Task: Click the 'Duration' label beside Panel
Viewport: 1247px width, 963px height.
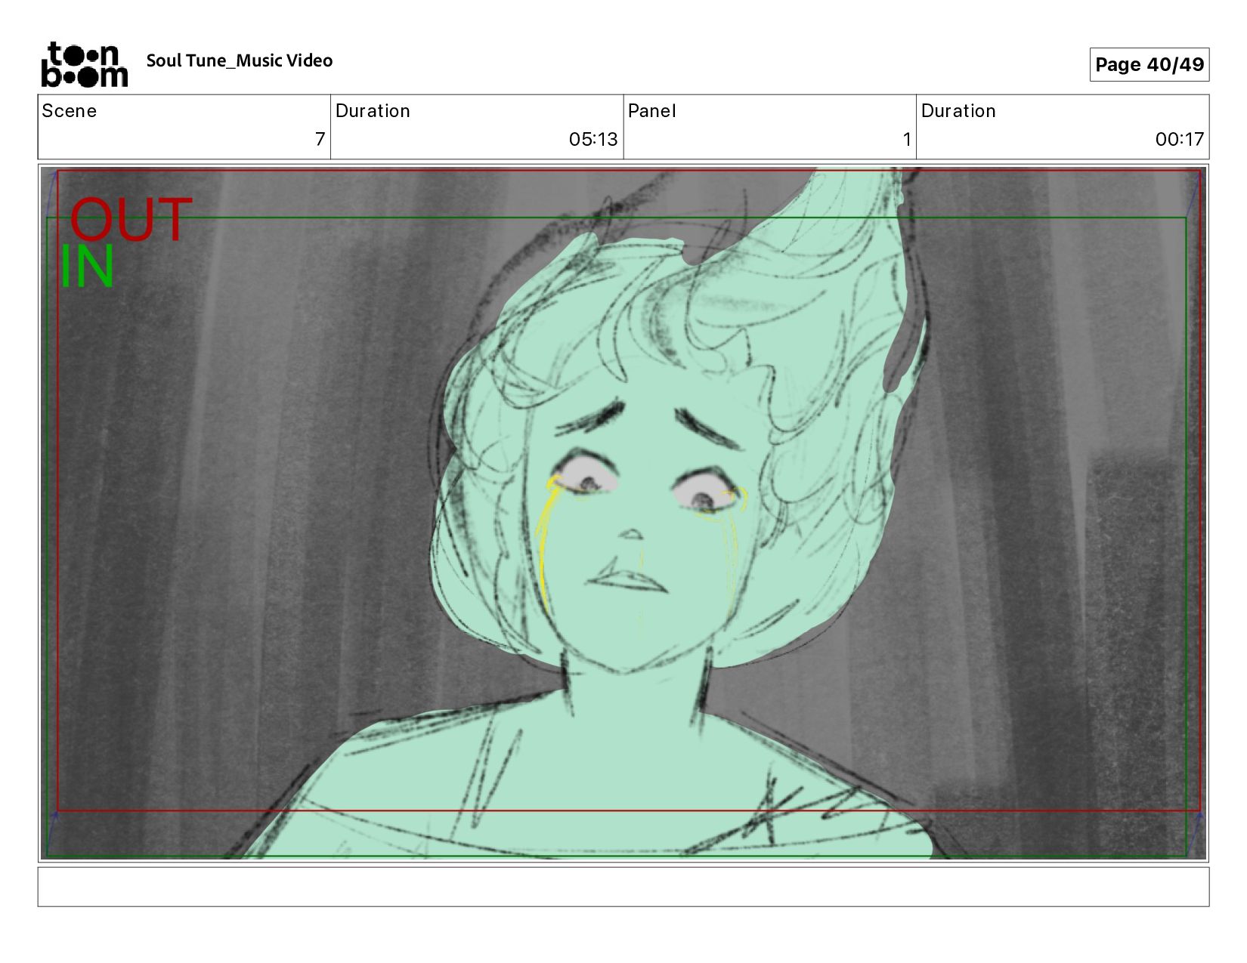Action: [958, 111]
